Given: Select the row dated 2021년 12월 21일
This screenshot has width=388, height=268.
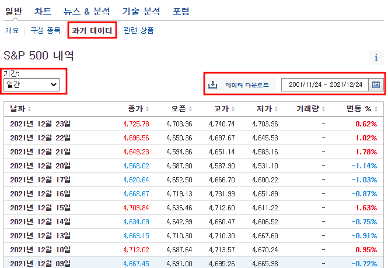Looking at the screenshot, I should pos(194,151).
